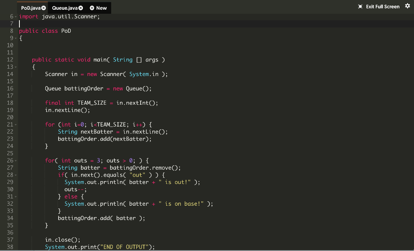Image resolution: width=414 pixels, height=251 pixels.
Task: Click the plus icon for New file
Action: tap(92, 8)
